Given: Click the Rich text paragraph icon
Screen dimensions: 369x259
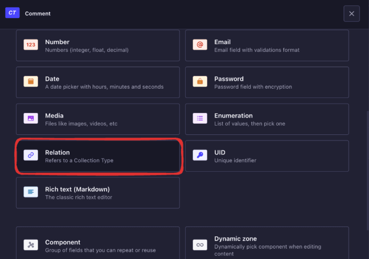Looking at the screenshot, I should 31,192.
